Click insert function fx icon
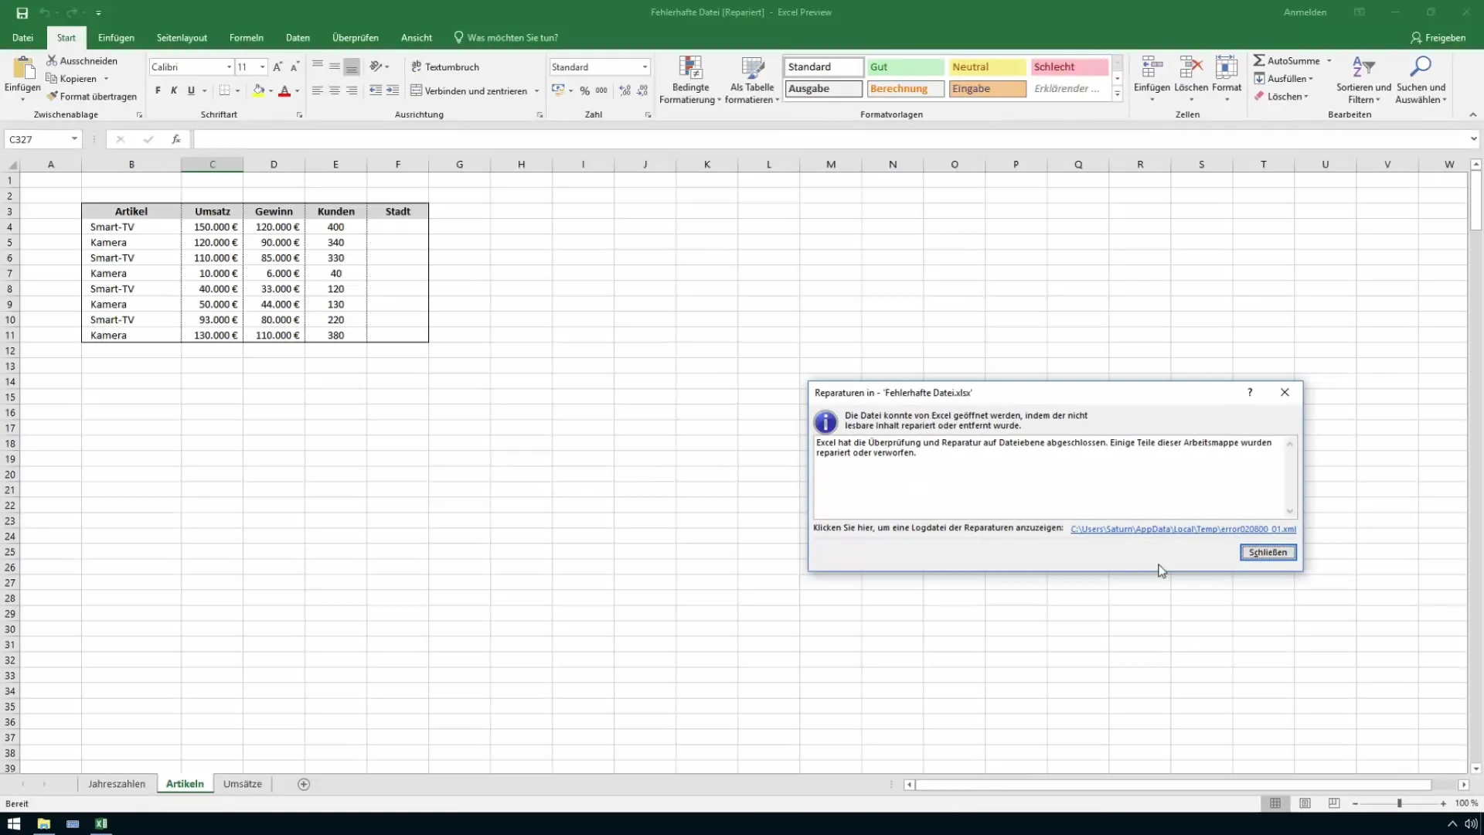 [176, 139]
